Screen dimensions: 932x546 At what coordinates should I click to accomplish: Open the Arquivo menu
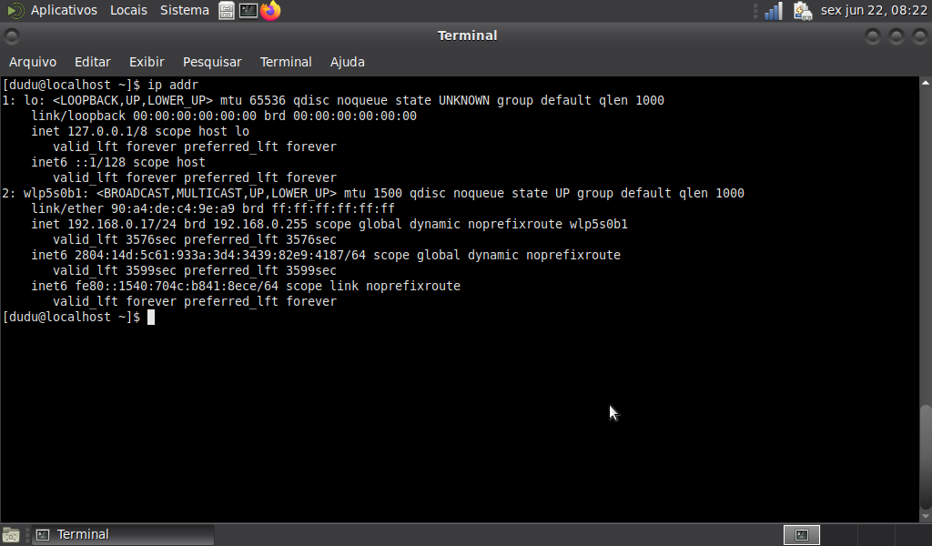point(33,62)
